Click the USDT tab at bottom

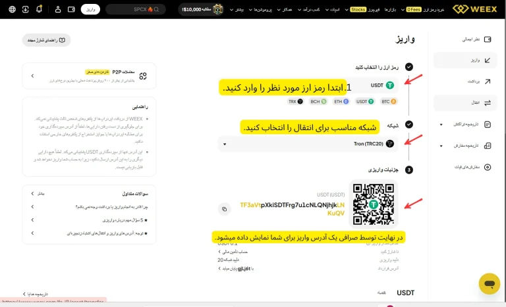click(x=405, y=293)
